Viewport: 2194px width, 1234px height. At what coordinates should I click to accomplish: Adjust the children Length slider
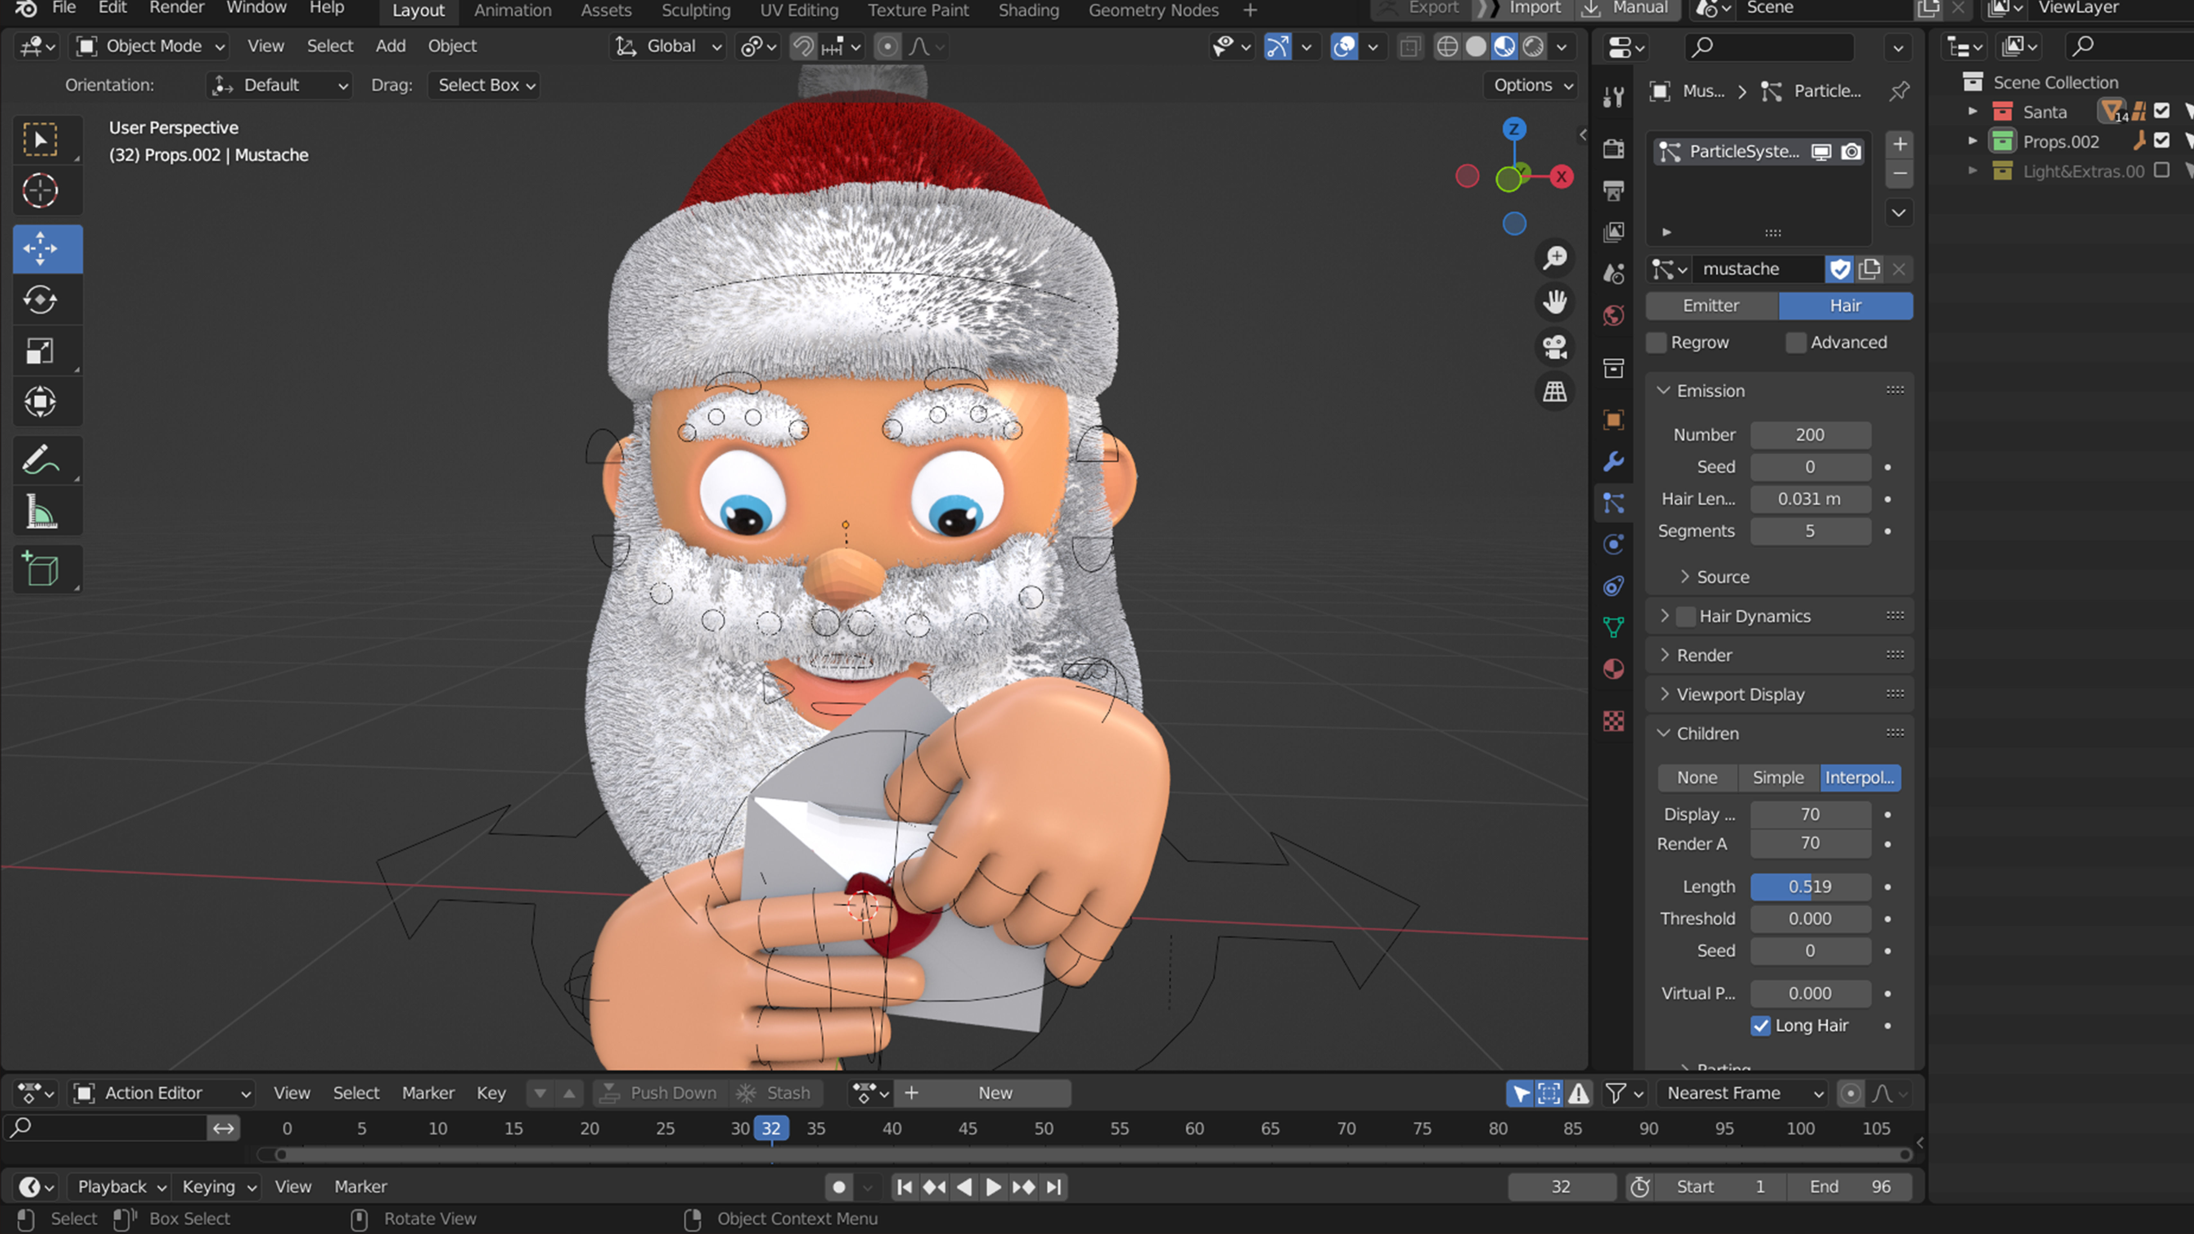click(x=1810, y=887)
